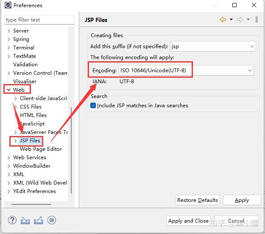The width and height of the screenshot is (265, 234).
Task: Click the Help question mark icon
Action: (x=12, y=220)
